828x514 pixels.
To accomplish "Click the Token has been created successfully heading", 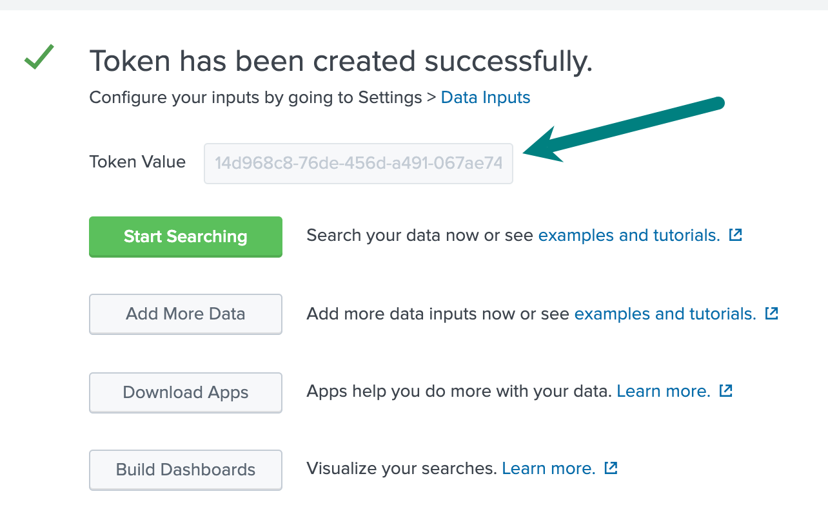I will coord(340,62).
